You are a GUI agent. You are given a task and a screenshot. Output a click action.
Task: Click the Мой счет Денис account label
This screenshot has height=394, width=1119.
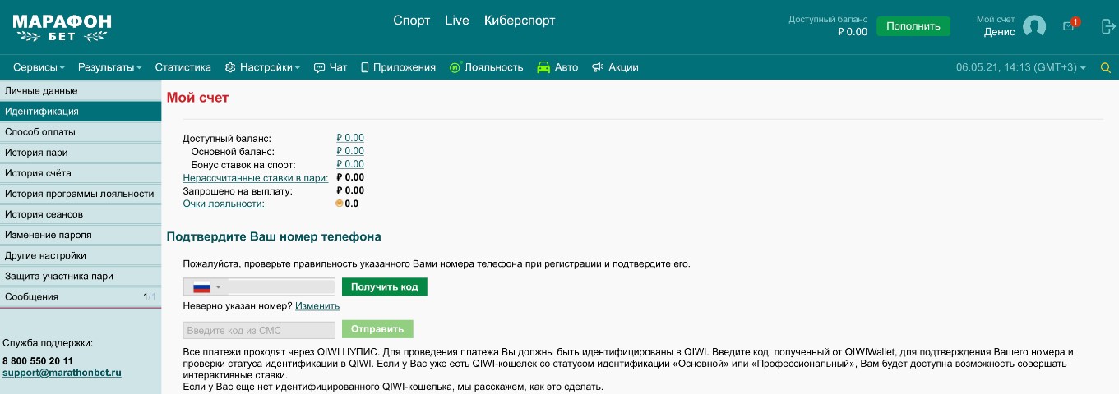pyautogui.click(x=996, y=26)
